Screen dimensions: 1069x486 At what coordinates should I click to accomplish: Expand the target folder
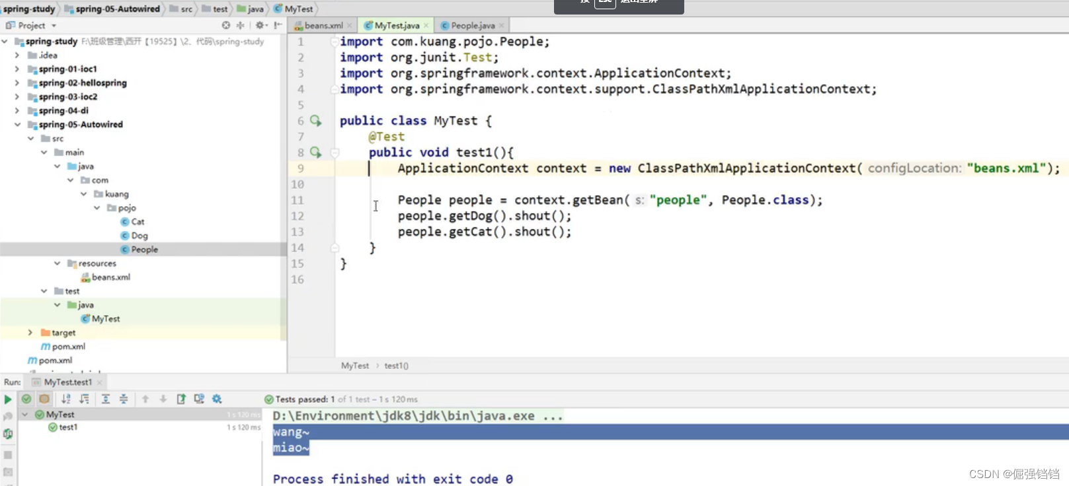[30, 333]
